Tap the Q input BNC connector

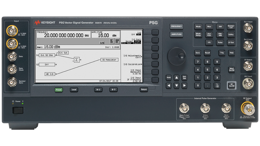12,43
